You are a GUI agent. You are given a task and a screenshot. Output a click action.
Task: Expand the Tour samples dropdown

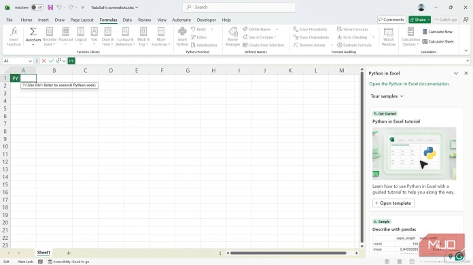387,96
